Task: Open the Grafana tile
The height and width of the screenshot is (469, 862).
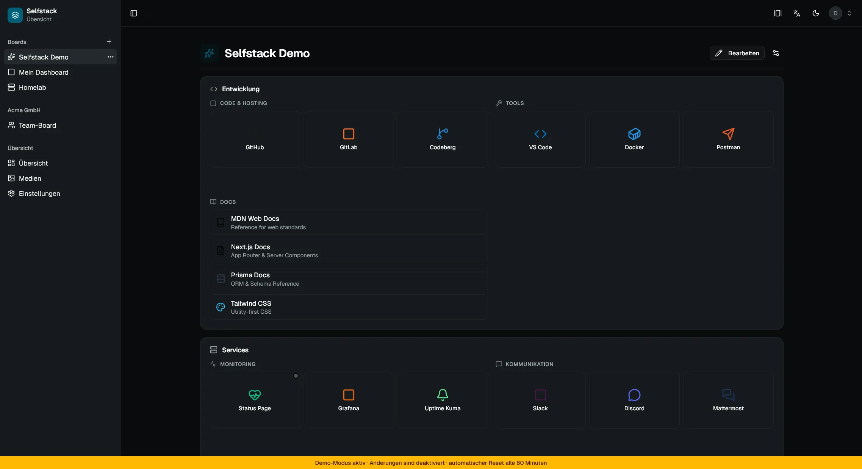Action: pos(349,400)
